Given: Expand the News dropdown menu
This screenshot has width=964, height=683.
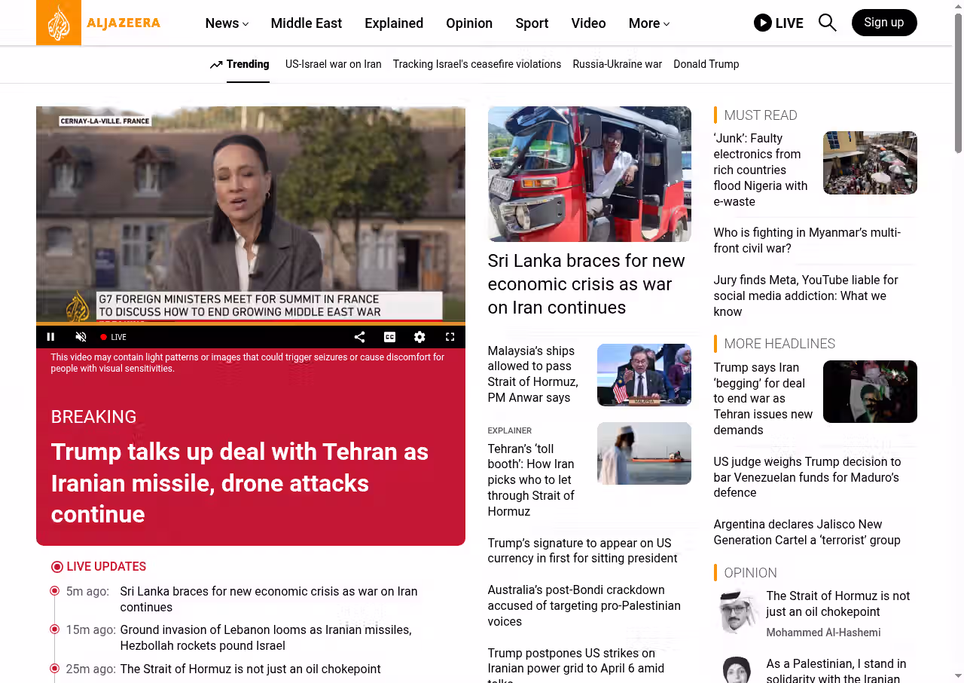Looking at the screenshot, I should (x=227, y=23).
